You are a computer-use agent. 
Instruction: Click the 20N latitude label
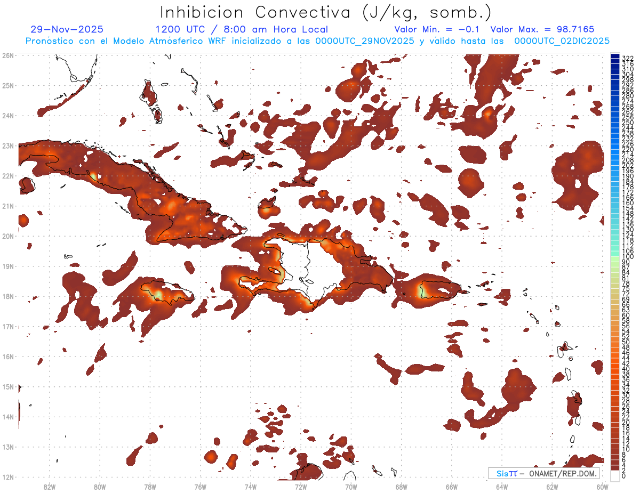7,236
